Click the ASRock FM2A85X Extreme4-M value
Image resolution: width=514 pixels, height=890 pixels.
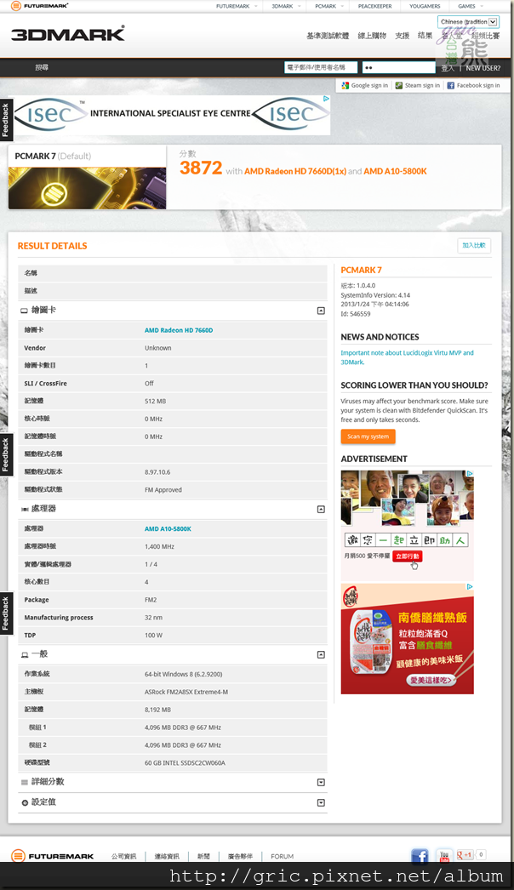point(186,692)
